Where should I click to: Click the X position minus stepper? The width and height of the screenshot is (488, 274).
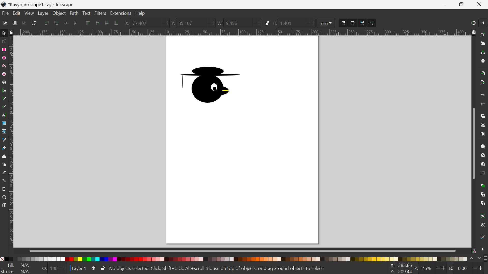[163, 23]
